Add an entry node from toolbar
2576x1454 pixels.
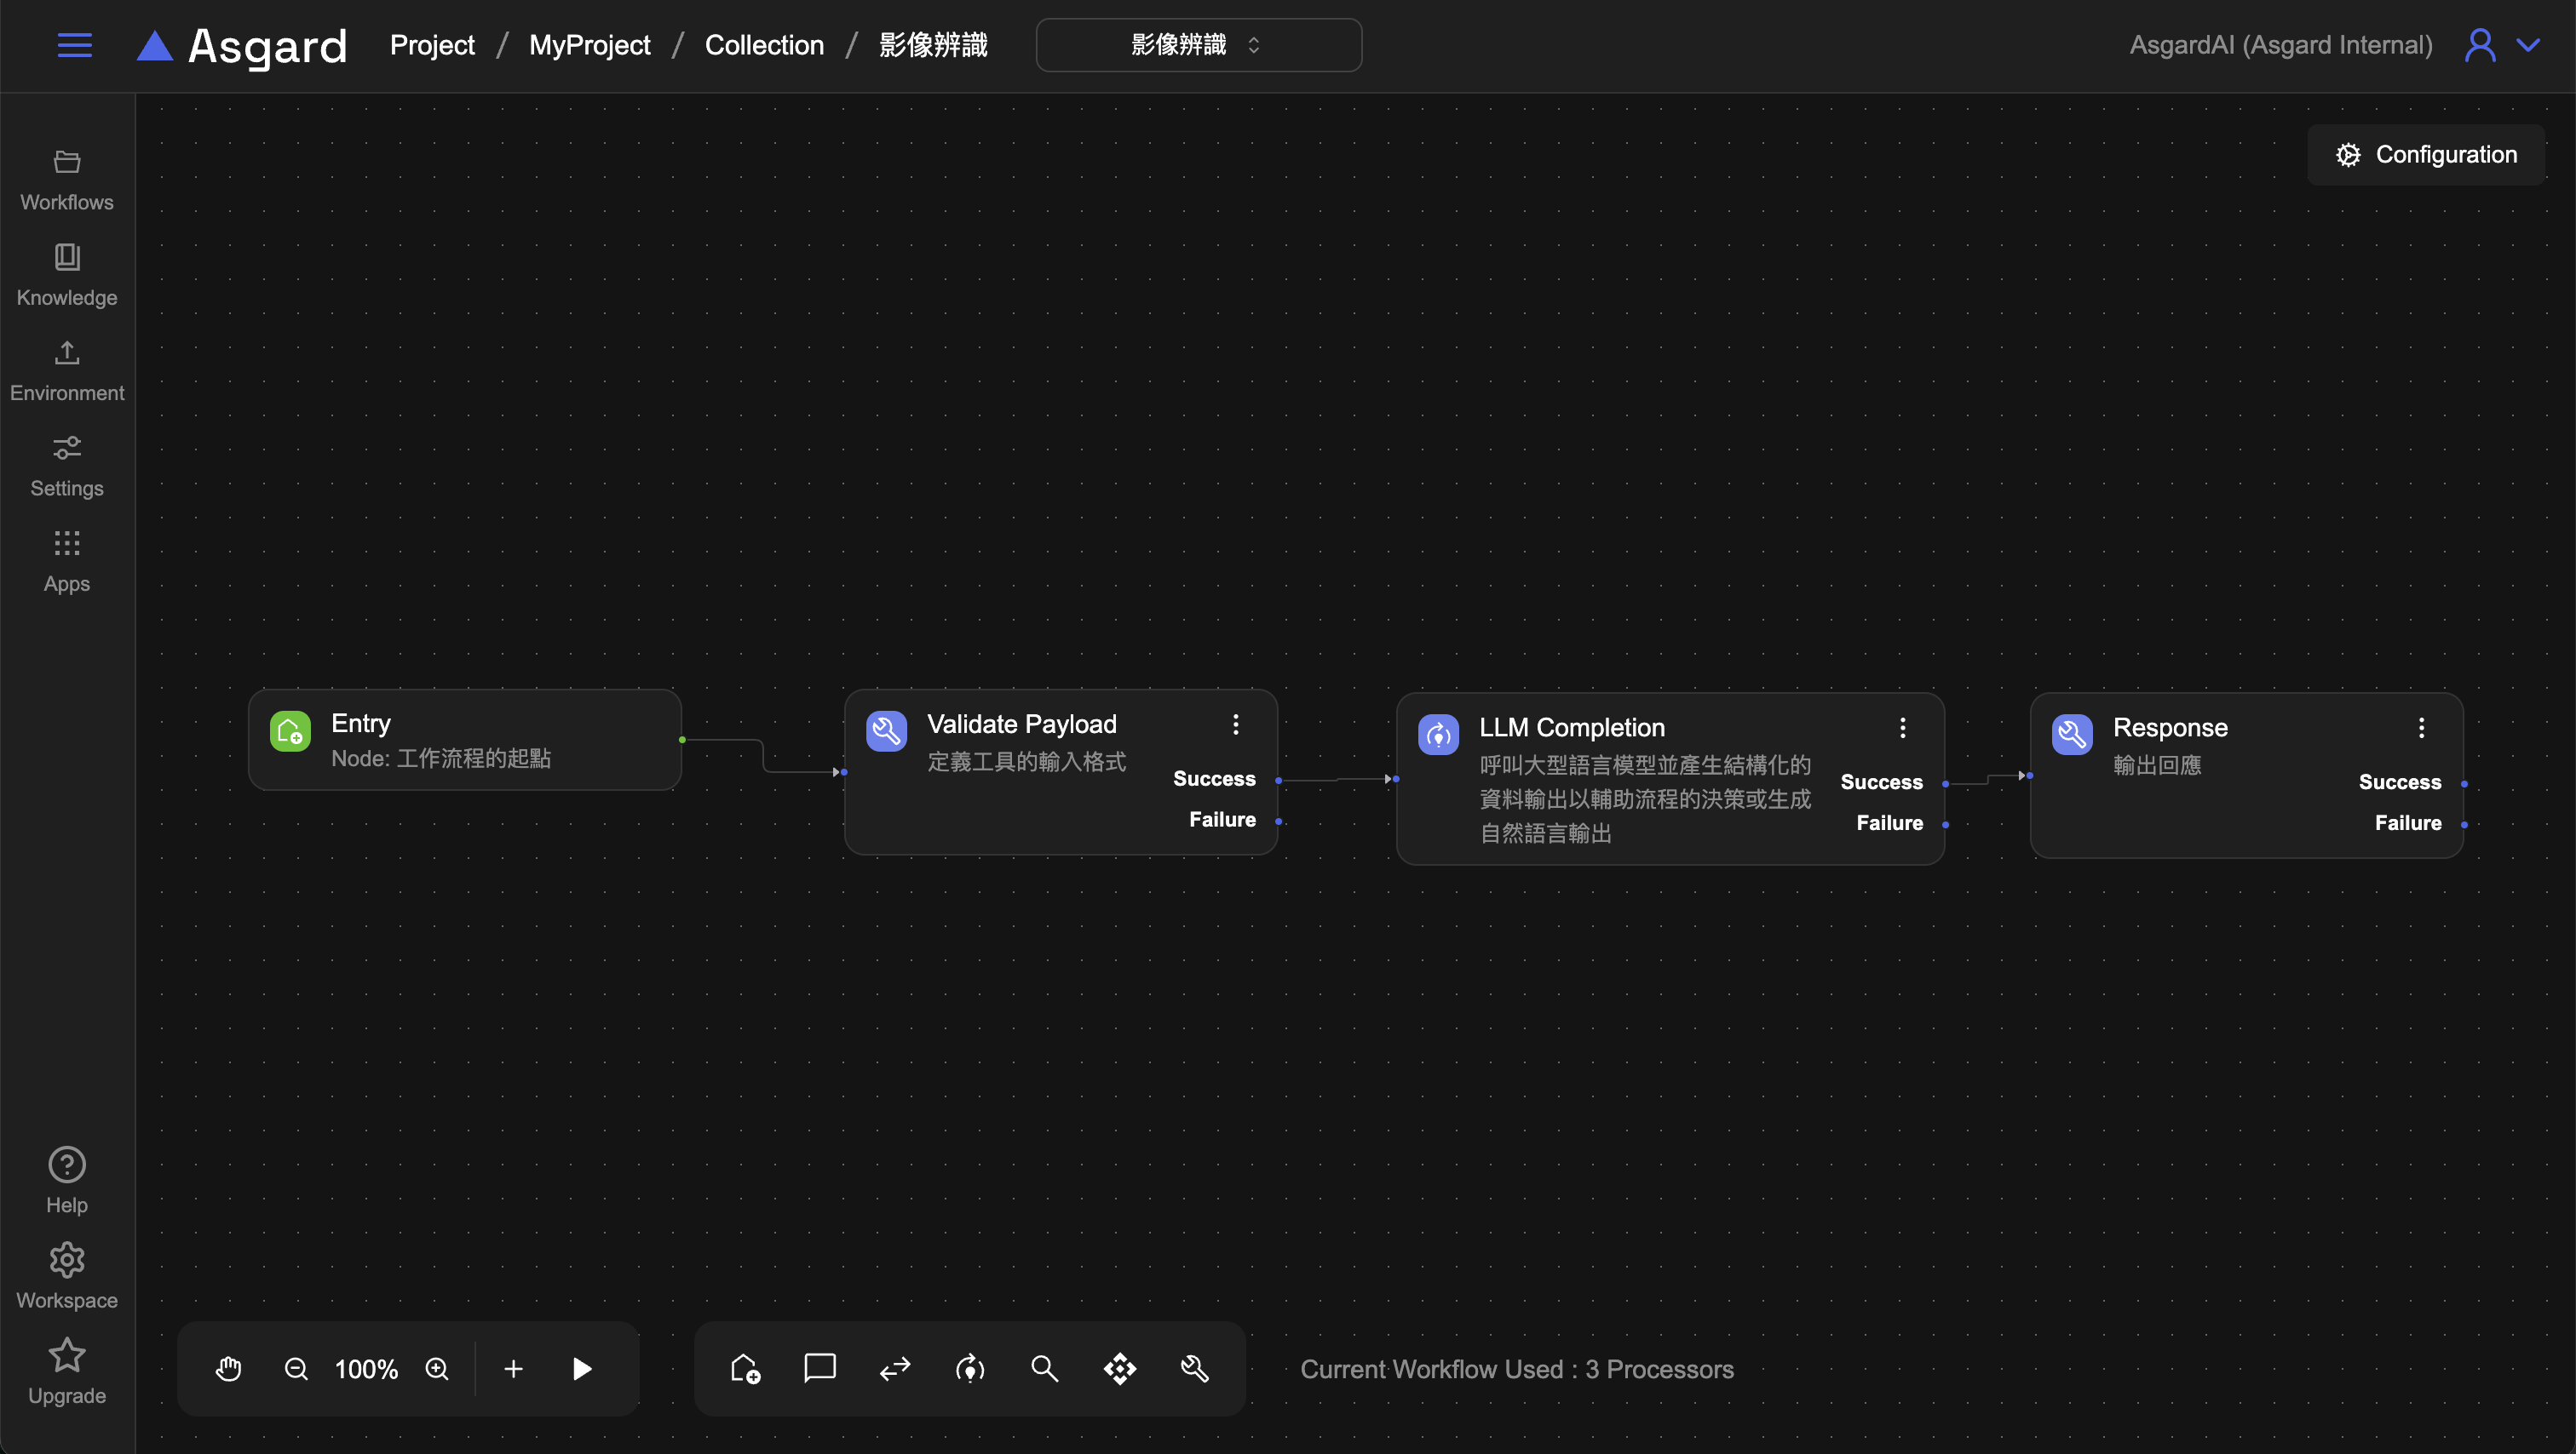(x=745, y=1368)
